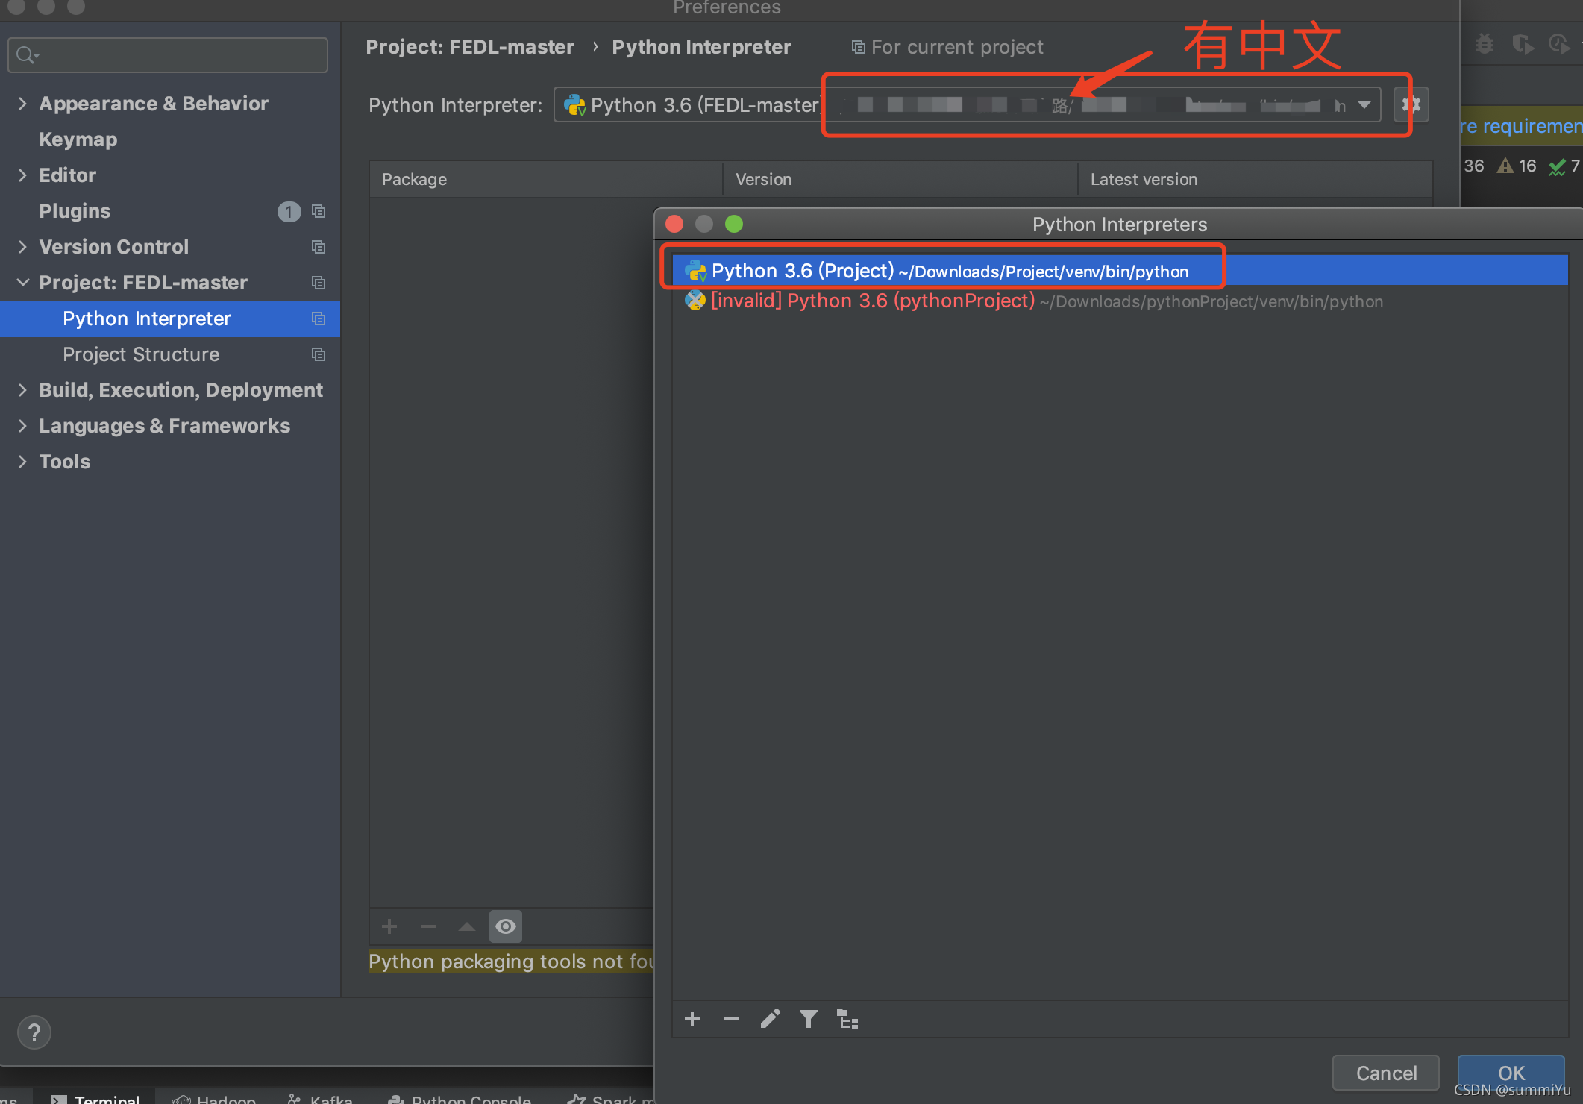The height and width of the screenshot is (1104, 1583).
Task: Open the help question mark button
Action: [x=34, y=1032]
